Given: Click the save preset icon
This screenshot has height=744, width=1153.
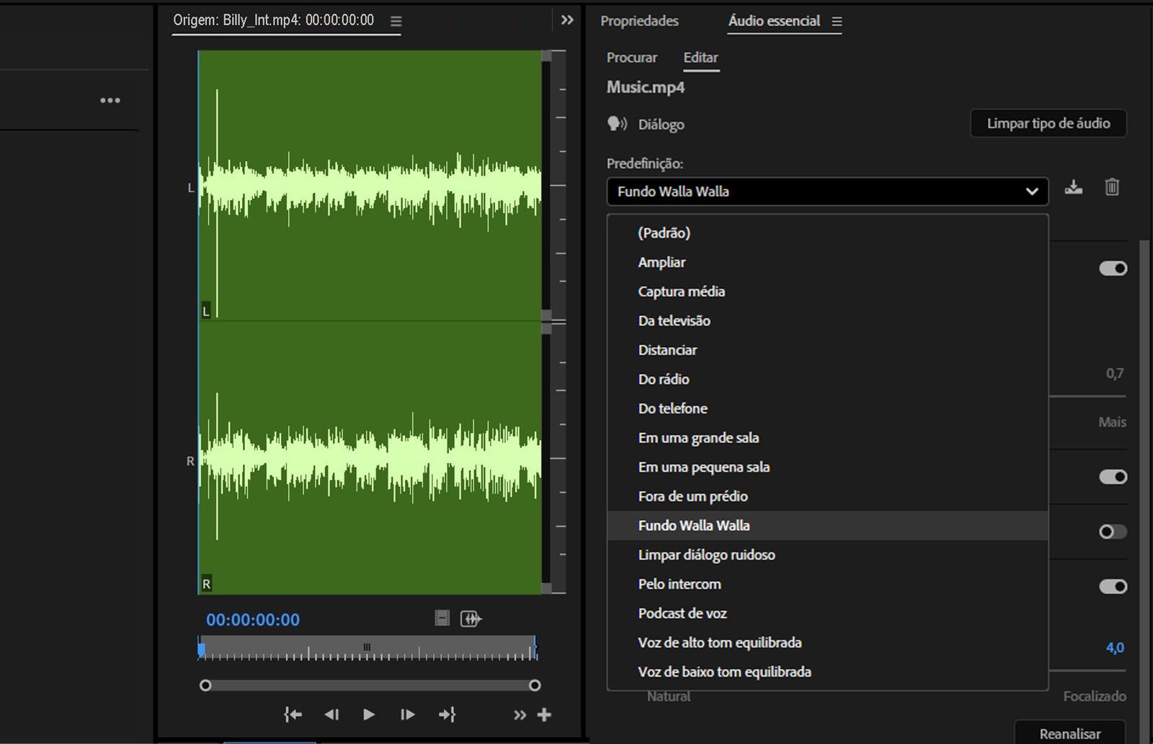Looking at the screenshot, I should coord(1073,188).
